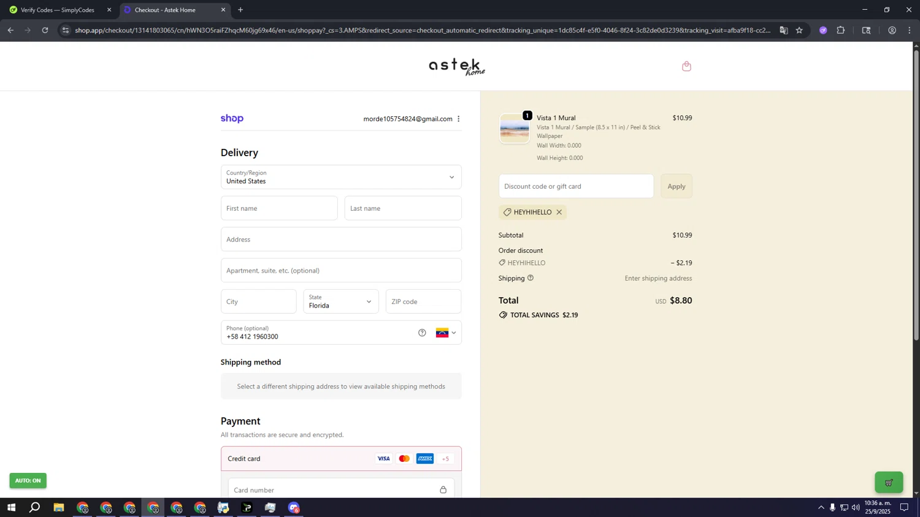Open the Extensions puzzle menu
The height and width of the screenshot is (517, 920).
841,30
